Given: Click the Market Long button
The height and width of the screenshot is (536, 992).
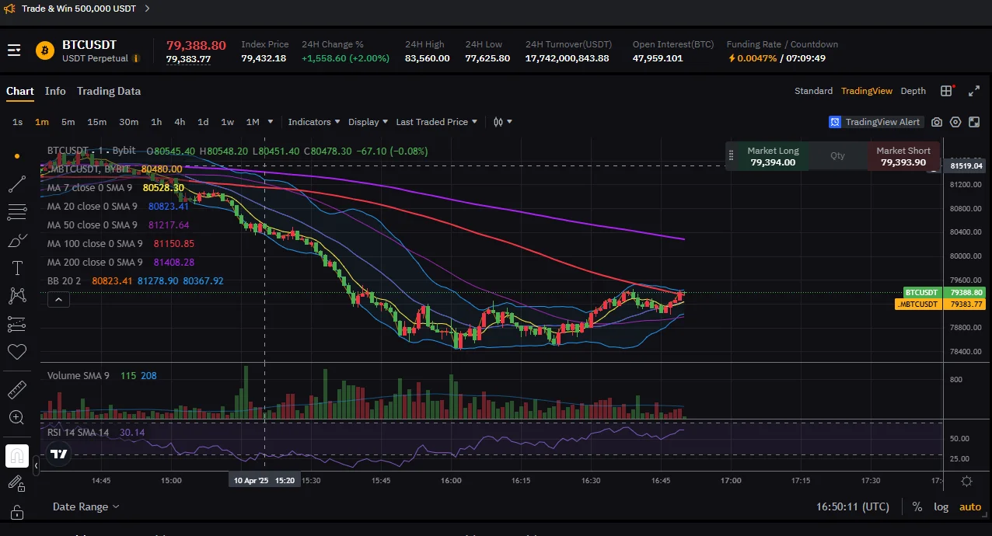Looking at the screenshot, I should [x=773, y=156].
